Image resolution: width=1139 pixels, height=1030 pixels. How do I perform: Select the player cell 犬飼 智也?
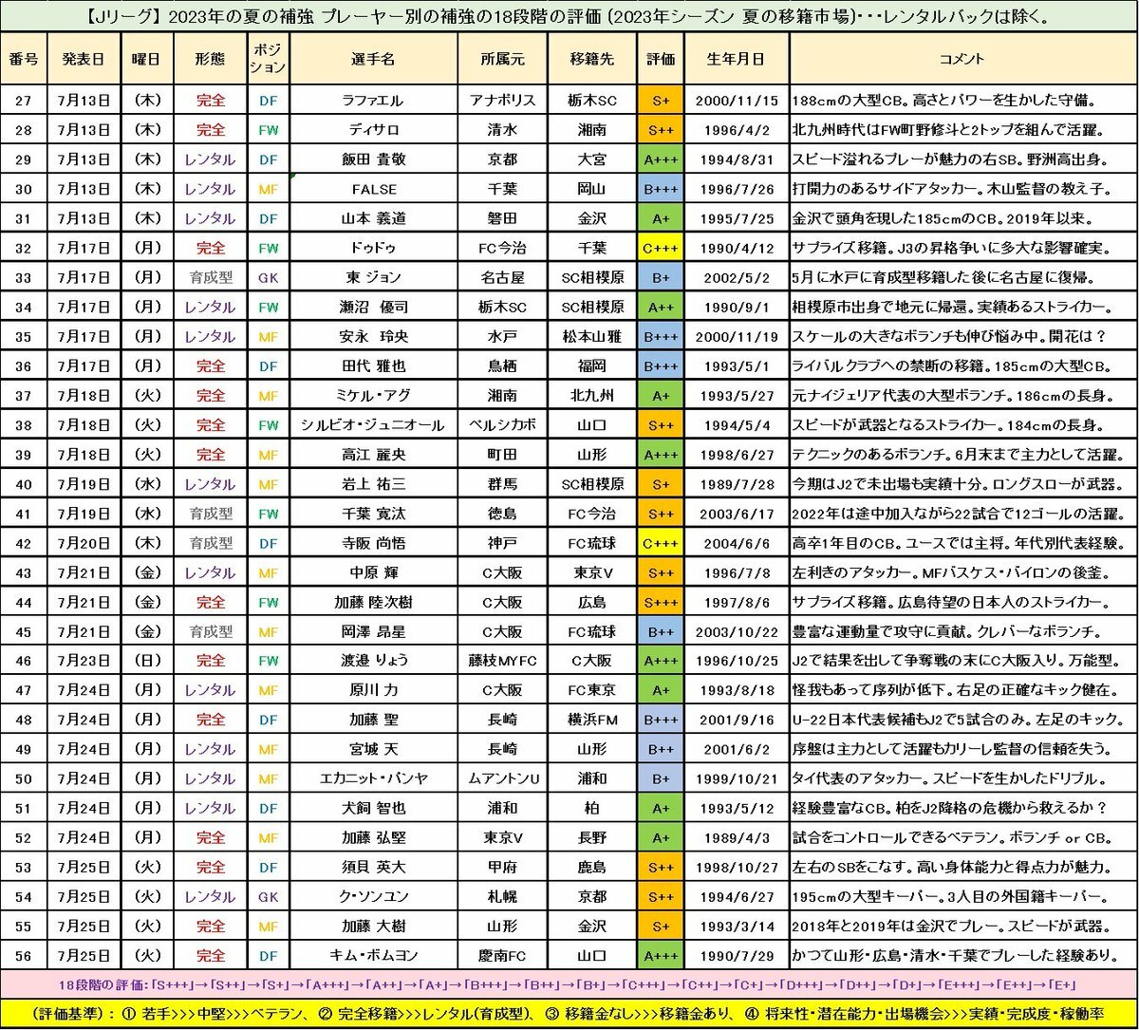(372, 807)
